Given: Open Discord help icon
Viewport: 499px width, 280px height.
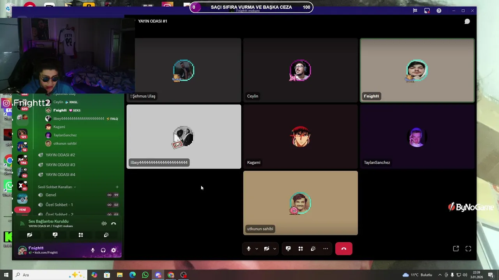Looking at the screenshot, I should coord(439,11).
